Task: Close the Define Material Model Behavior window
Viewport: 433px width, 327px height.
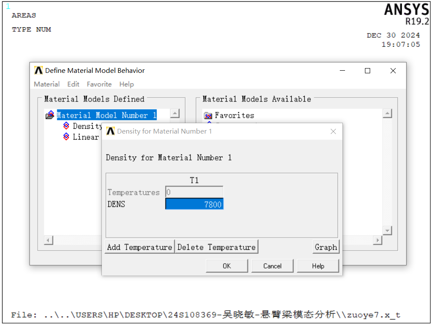Action: (x=393, y=71)
